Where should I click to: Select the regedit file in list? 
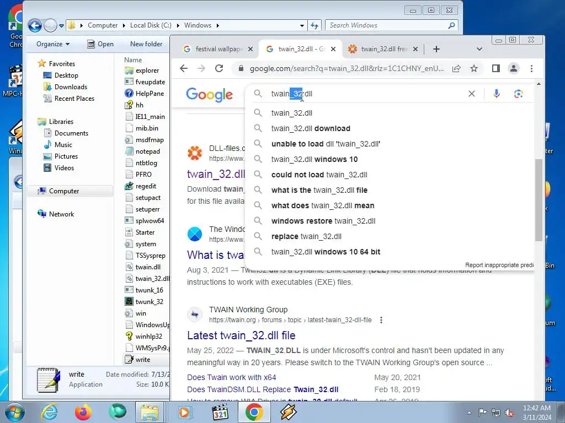pyautogui.click(x=141, y=186)
